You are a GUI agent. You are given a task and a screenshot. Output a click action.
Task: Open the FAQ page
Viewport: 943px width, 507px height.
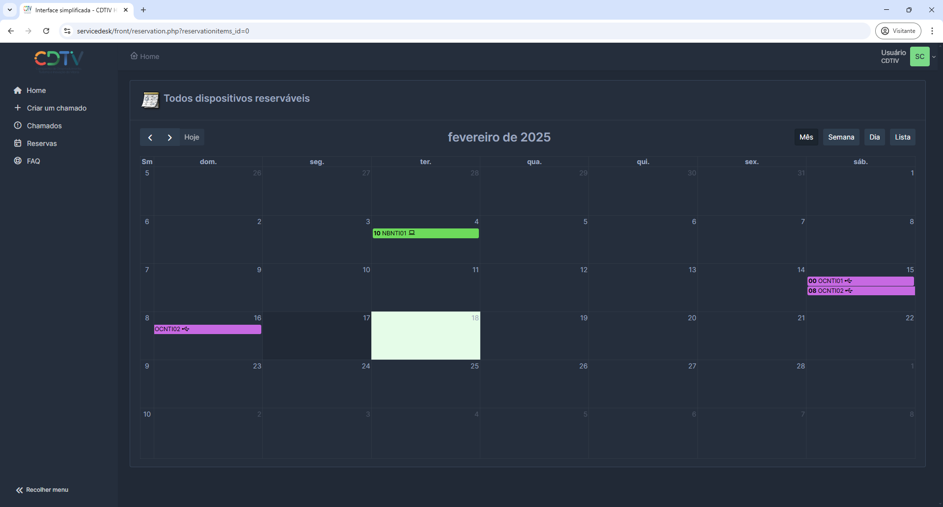[33, 161]
